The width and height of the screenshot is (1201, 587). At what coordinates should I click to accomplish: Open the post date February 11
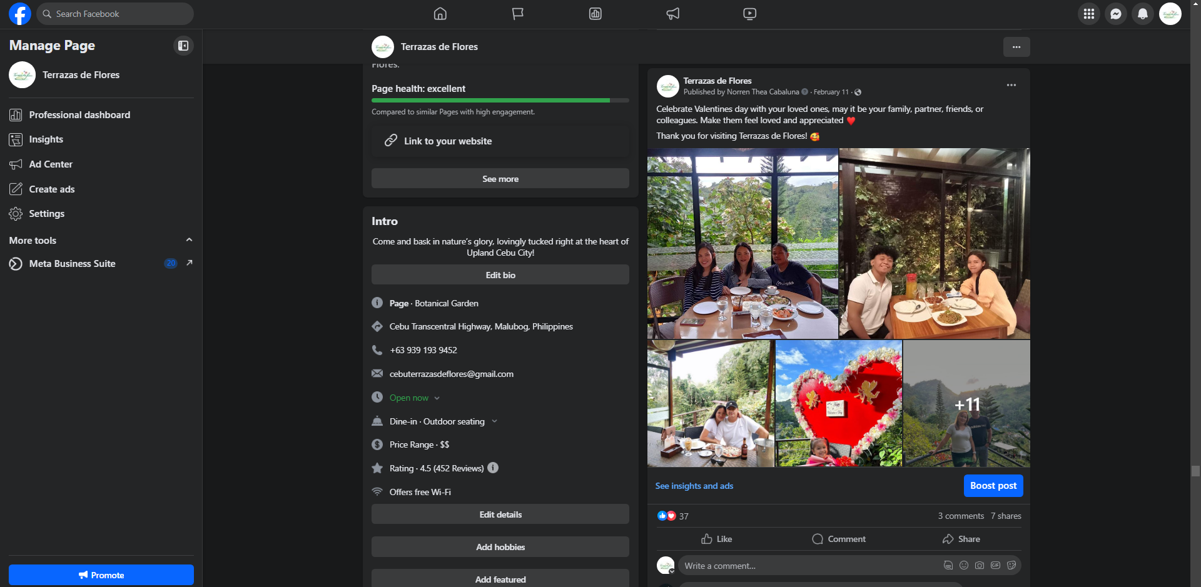831,92
